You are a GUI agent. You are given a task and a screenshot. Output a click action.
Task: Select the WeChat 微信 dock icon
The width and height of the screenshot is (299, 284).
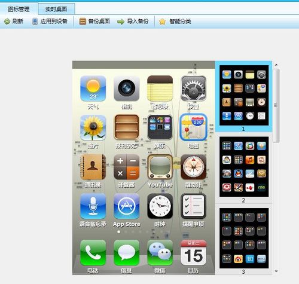(160, 253)
